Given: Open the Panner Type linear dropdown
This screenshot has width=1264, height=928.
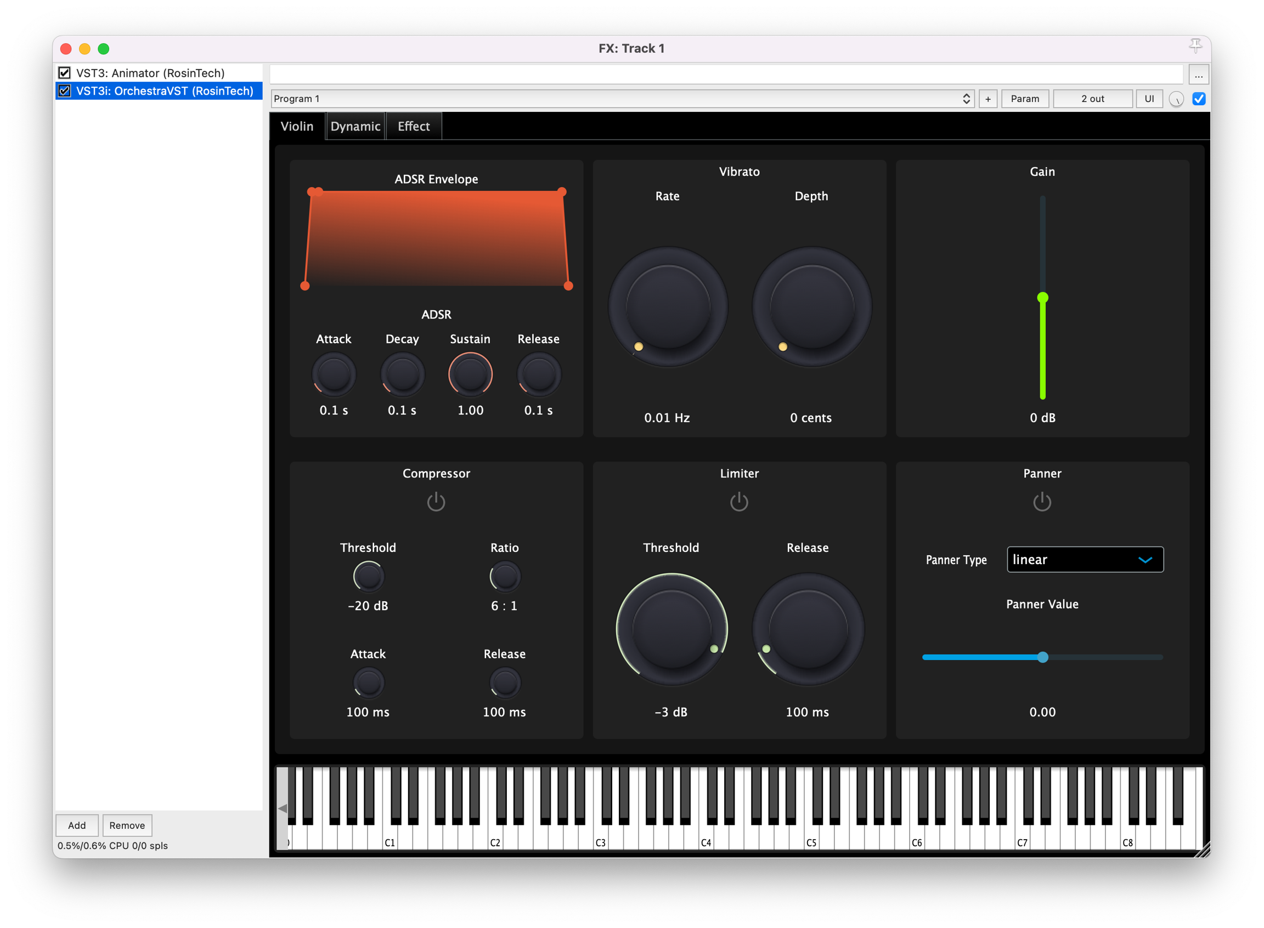Looking at the screenshot, I should tap(1085, 560).
